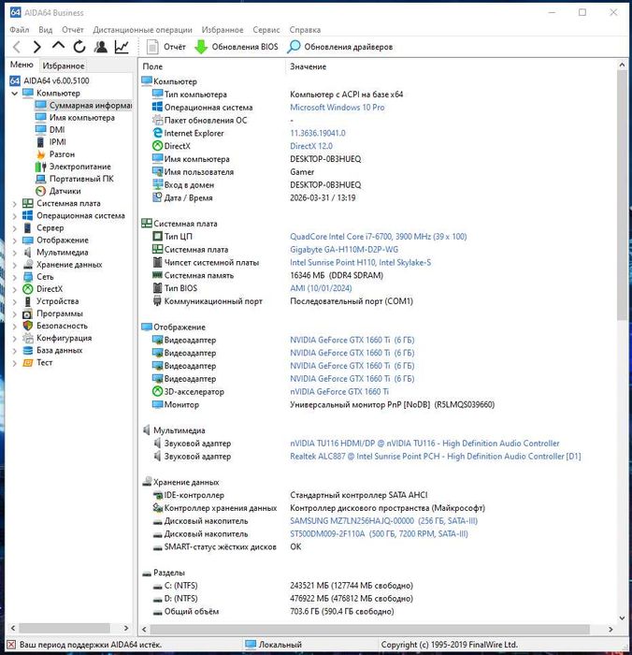Open Дистанционные операции menu
This screenshot has height=655, width=632.
point(142,30)
